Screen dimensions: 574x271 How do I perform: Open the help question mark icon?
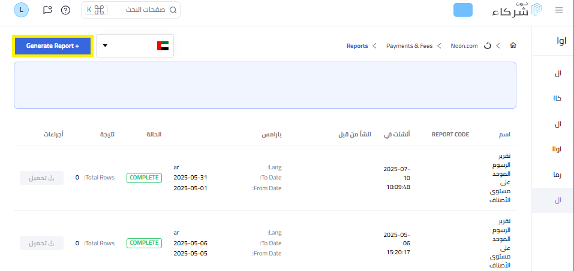click(x=65, y=10)
